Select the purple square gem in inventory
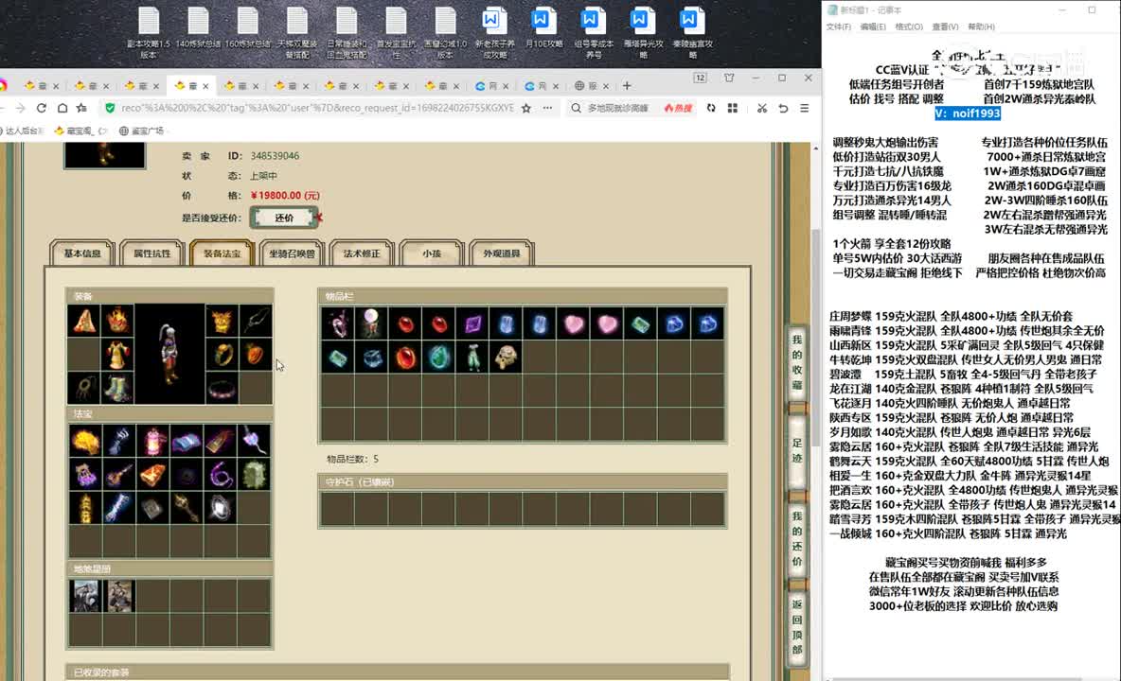This screenshot has height=681, width=1121. pos(472,324)
